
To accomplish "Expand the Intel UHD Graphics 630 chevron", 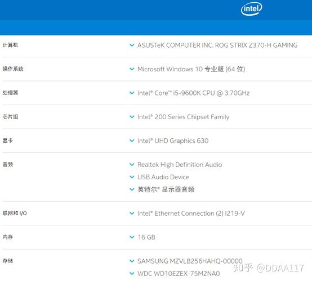I will pyautogui.click(x=132, y=141).
